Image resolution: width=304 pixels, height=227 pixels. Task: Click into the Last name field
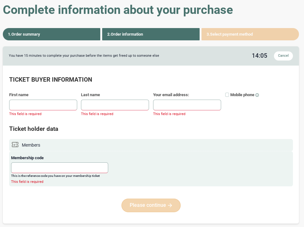(115, 105)
